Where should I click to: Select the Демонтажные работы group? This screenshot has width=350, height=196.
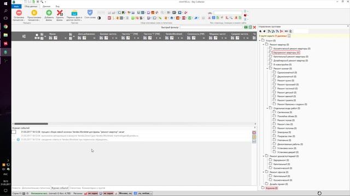coord(290,144)
